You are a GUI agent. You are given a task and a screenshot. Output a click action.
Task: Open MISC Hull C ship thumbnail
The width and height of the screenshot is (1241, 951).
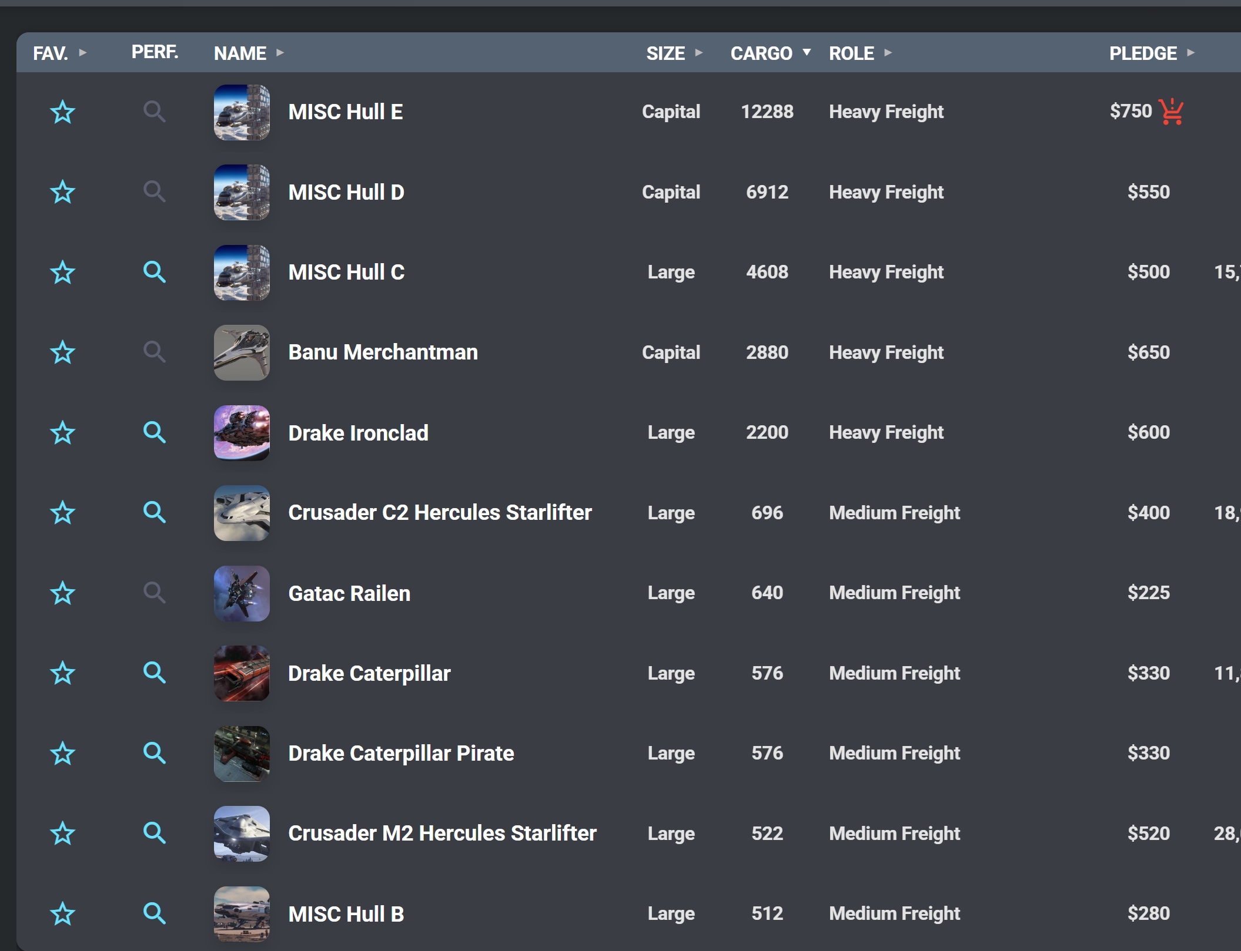[242, 273]
